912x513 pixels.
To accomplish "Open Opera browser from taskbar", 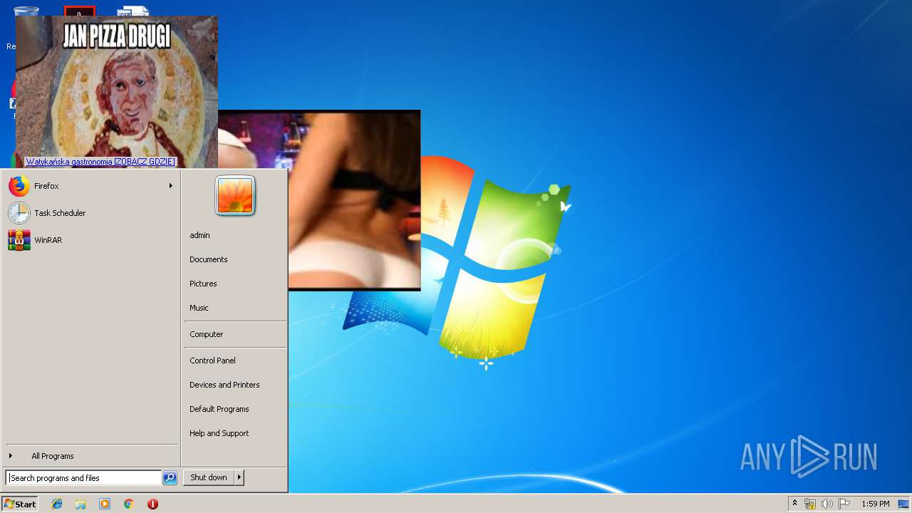I will [152, 504].
